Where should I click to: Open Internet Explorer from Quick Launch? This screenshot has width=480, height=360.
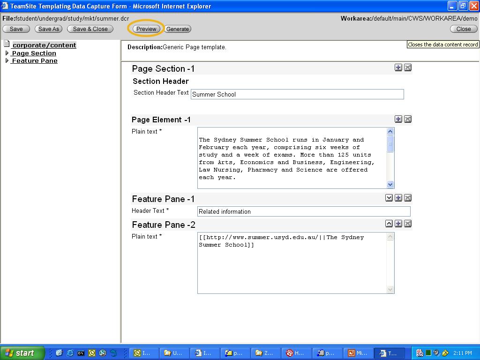(x=70, y=353)
